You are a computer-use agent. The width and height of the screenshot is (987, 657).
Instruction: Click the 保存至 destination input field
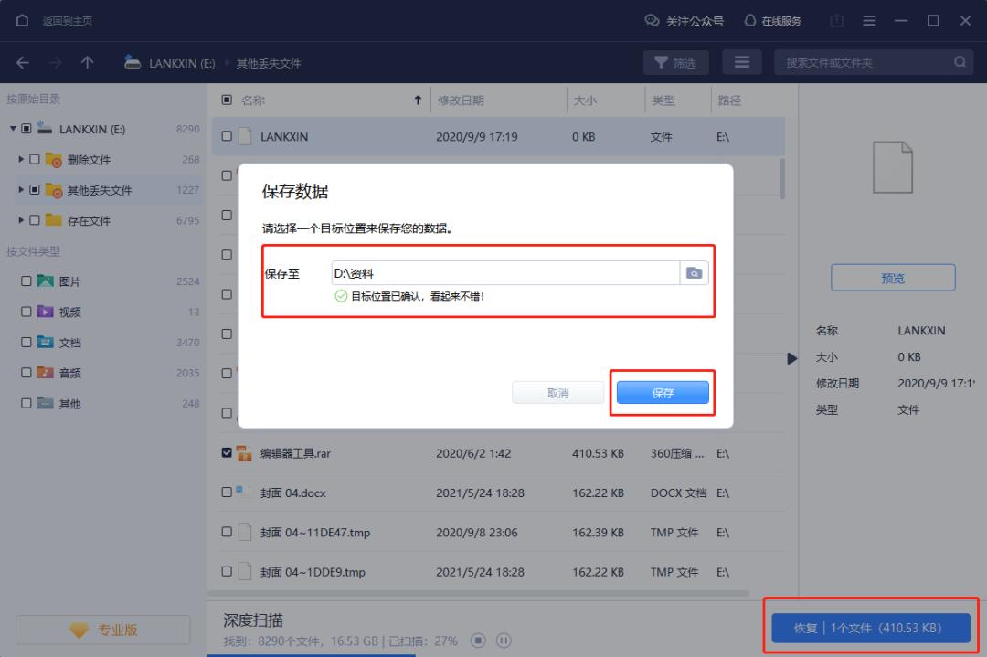click(x=503, y=272)
